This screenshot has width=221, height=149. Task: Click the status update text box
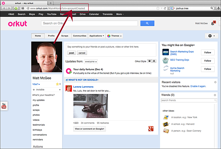coord(111,47)
